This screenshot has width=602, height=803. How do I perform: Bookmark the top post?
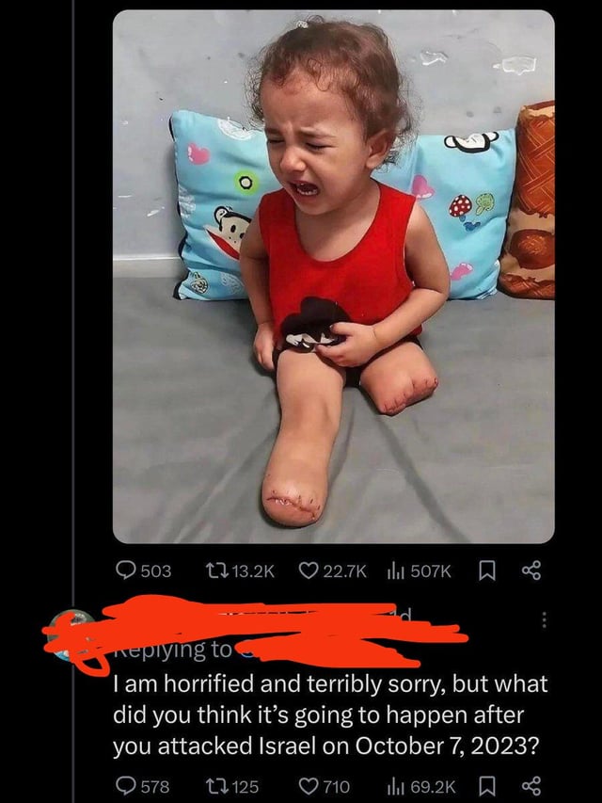(x=486, y=570)
